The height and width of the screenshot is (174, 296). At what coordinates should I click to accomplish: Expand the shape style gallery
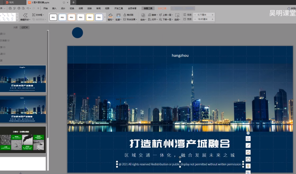coord(105,17)
